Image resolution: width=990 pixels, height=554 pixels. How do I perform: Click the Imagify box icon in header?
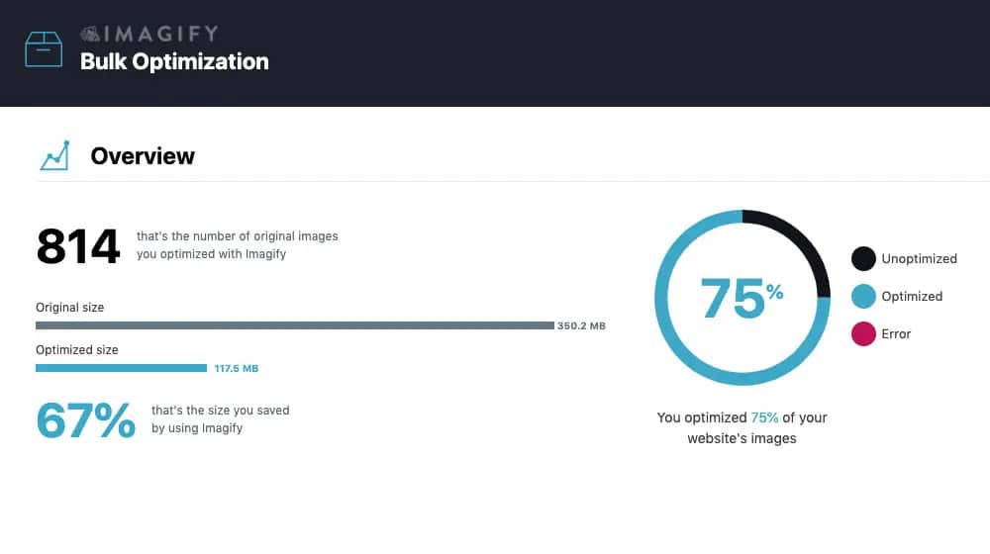[x=44, y=48]
